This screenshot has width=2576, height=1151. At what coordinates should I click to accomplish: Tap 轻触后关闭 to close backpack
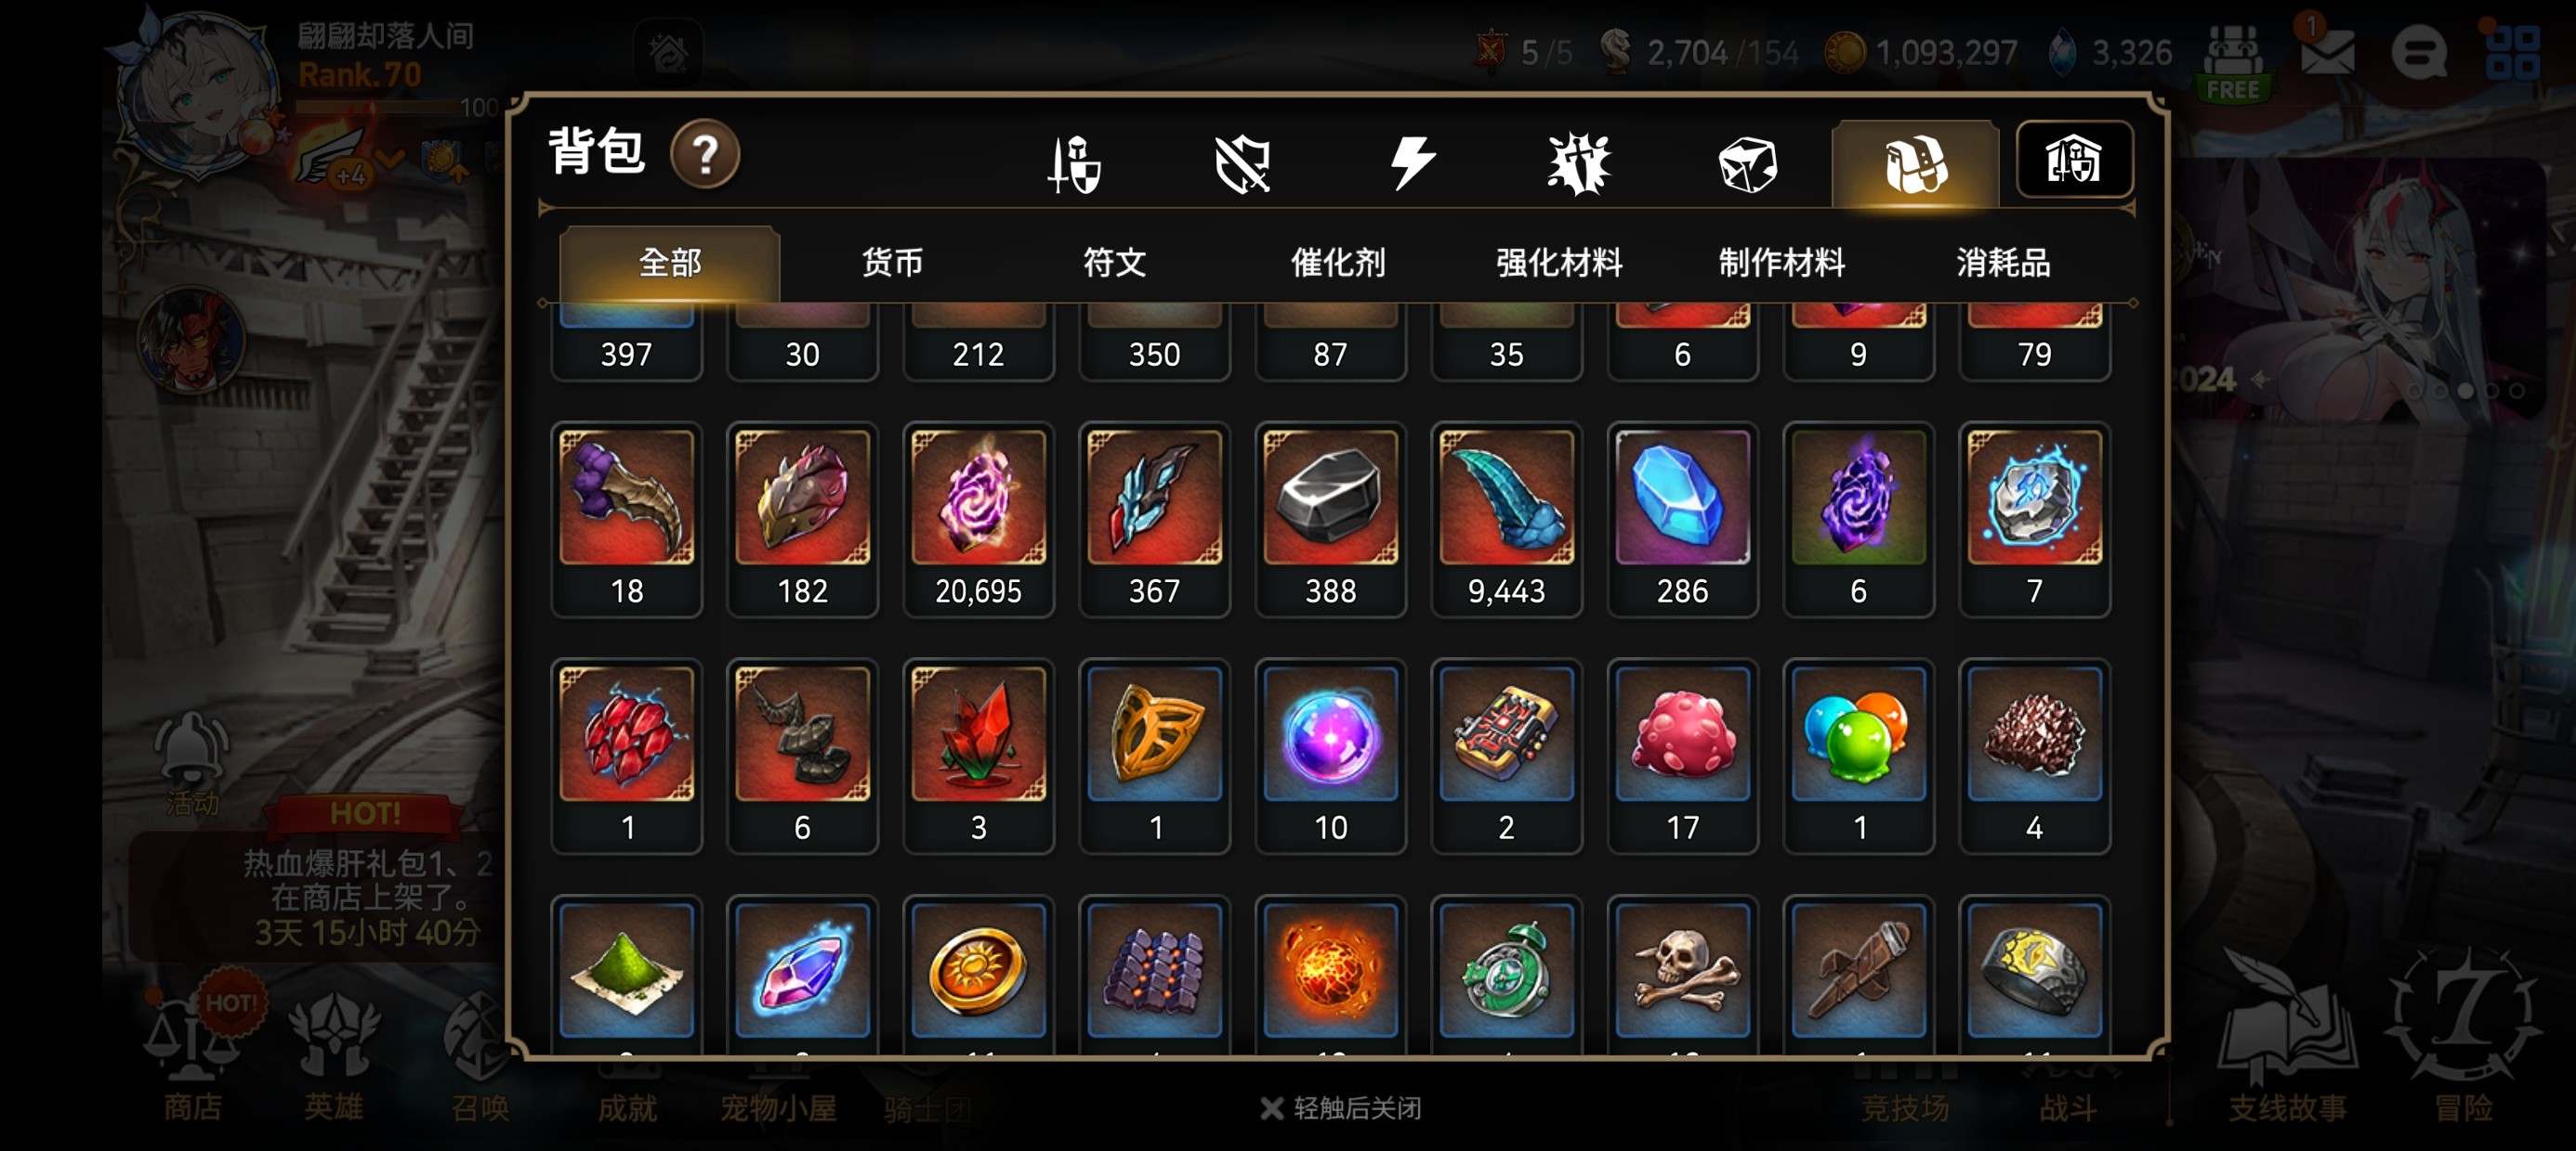(x=1341, y=1108)
